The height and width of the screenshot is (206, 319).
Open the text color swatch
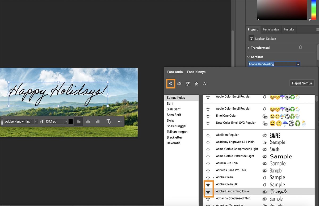coord(70,121)
